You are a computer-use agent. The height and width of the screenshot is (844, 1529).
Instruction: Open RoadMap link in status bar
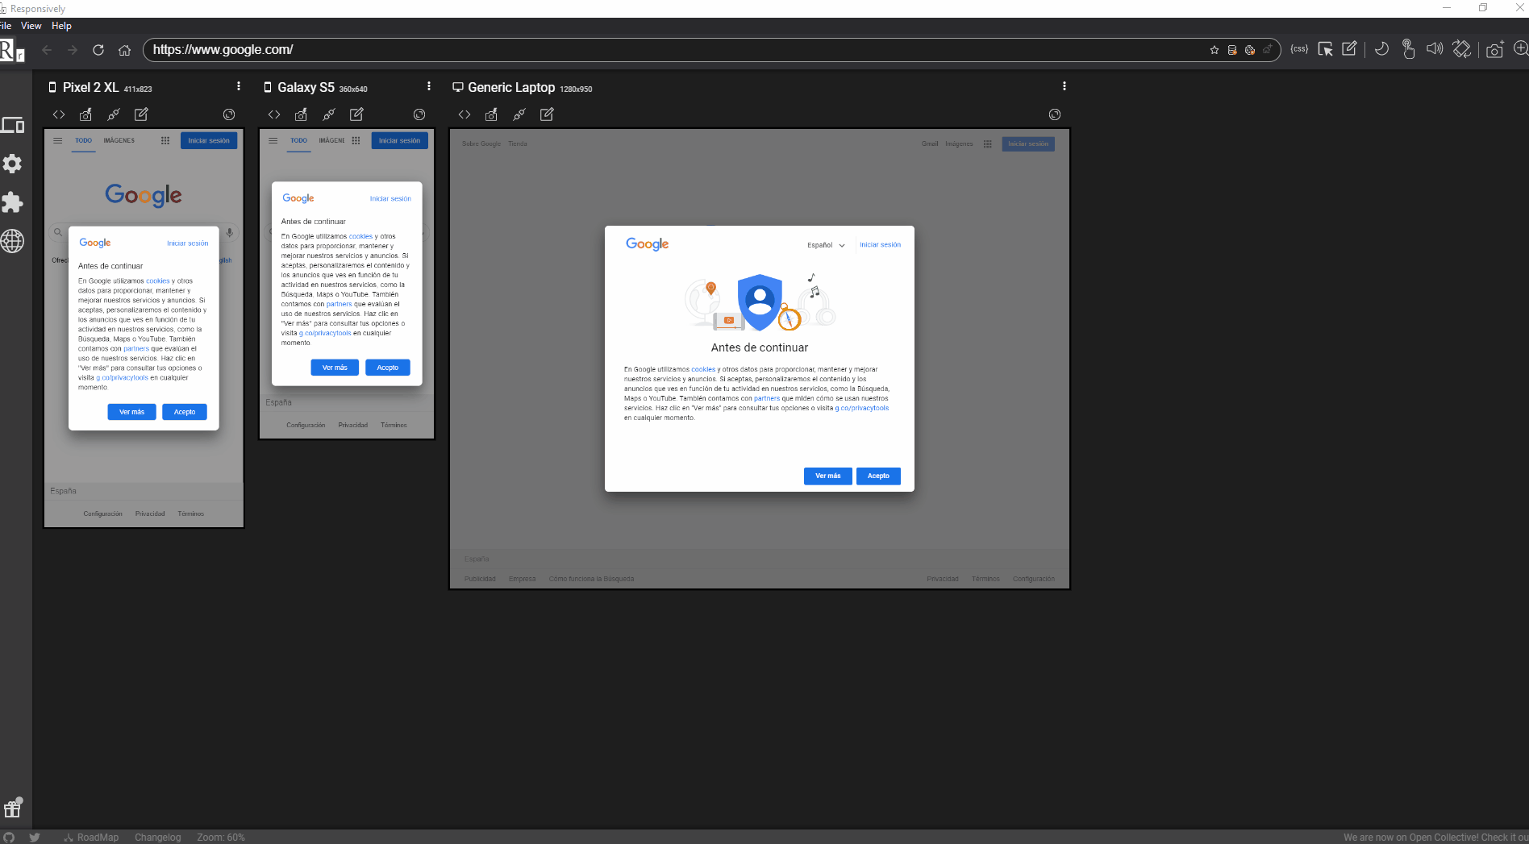pos(91,838)
